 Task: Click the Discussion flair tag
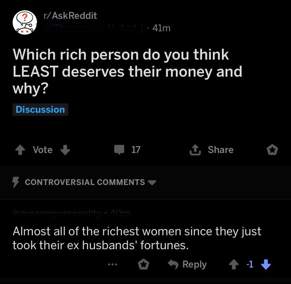pos(40,109)
